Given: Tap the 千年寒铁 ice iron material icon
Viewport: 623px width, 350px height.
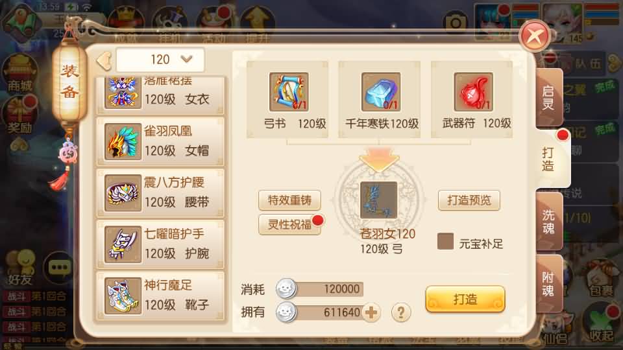Looking at the screenshot, I should point(380,92).
